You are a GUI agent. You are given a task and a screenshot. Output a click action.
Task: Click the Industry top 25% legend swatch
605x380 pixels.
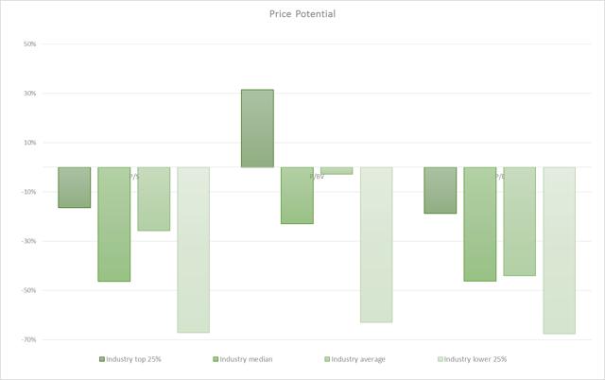point(102,359)
